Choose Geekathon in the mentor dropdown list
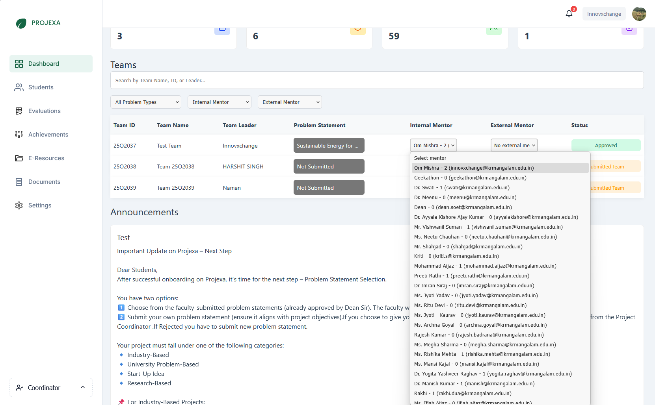The height and width of the screenshot is (405, 655). 471,178
